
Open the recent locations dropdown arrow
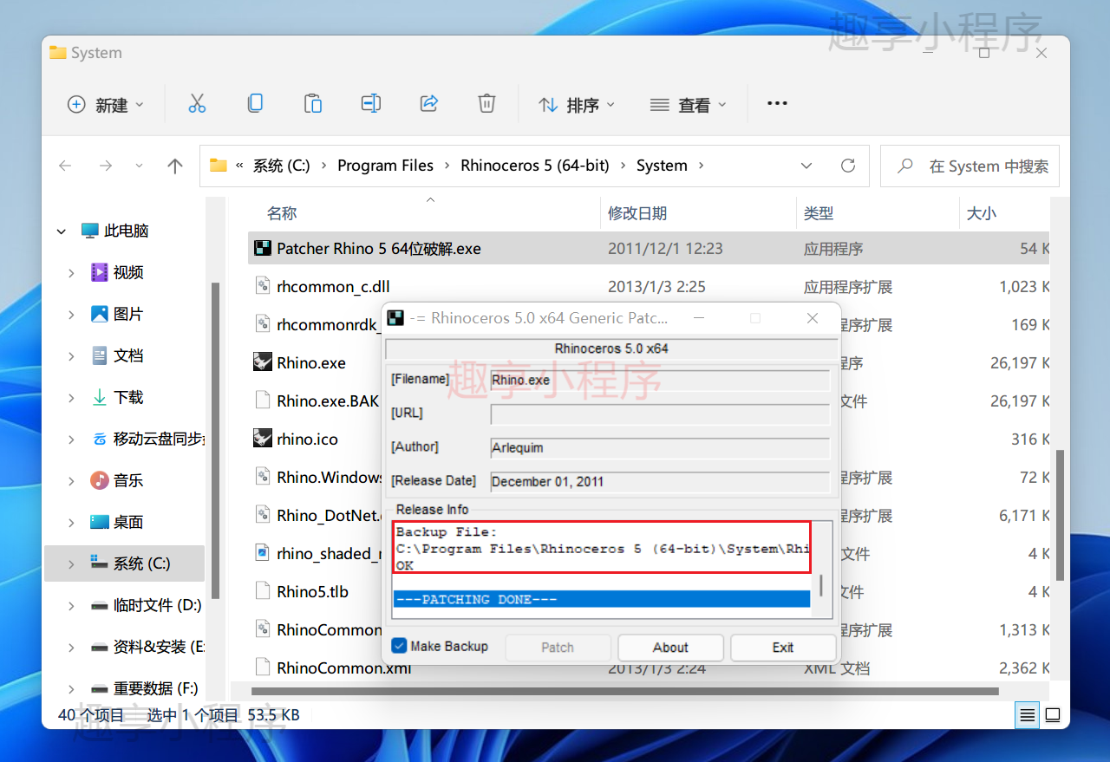[x=139, y=166]
